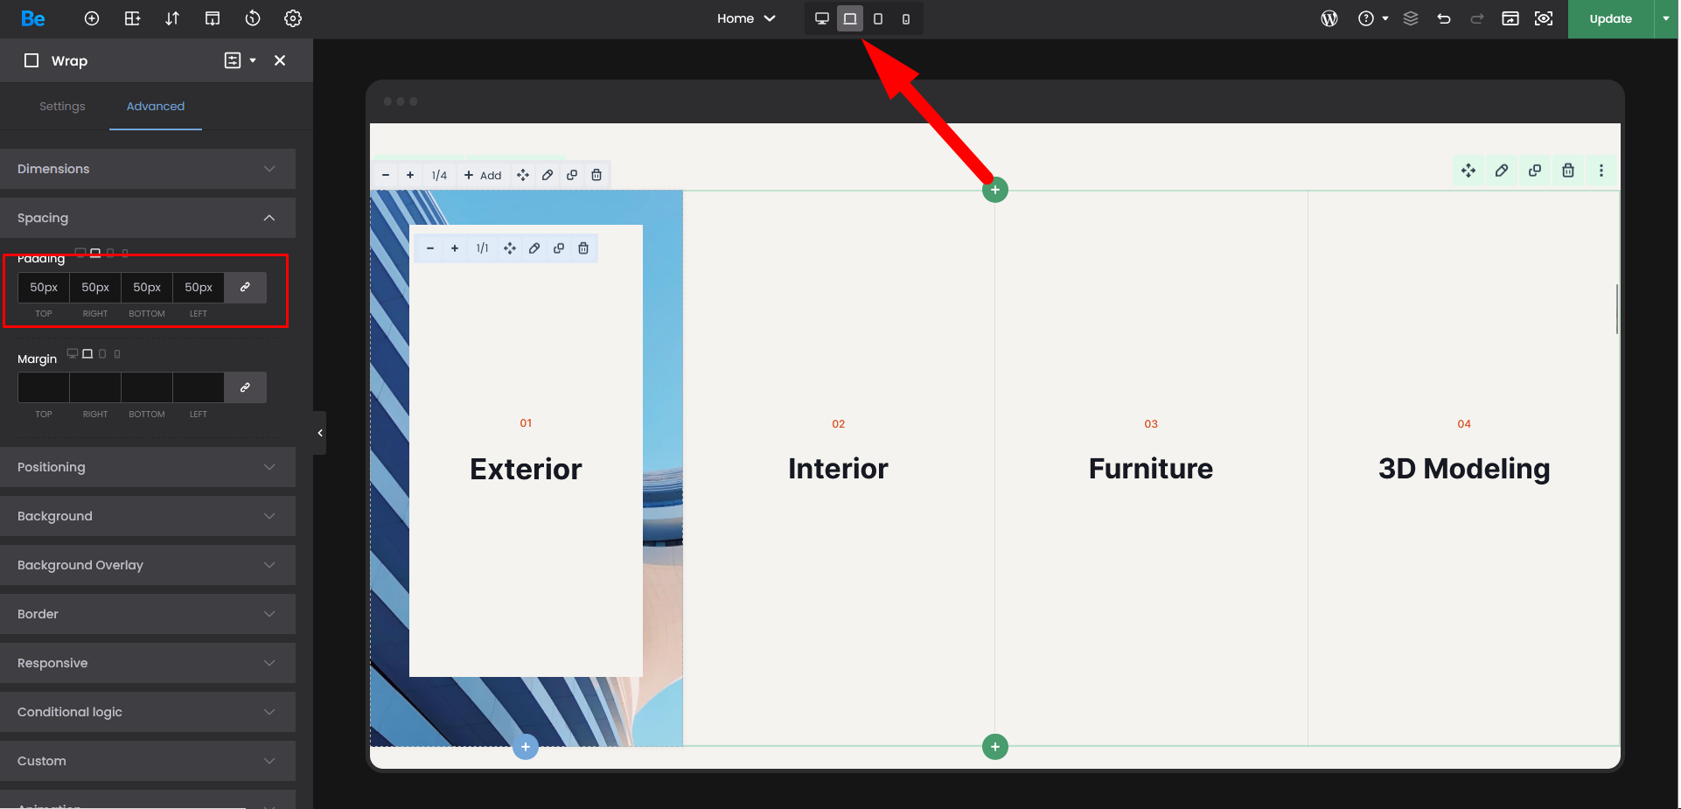
Task: Increase wrap size with plus next to 1/4
Action: pos(410,175)
